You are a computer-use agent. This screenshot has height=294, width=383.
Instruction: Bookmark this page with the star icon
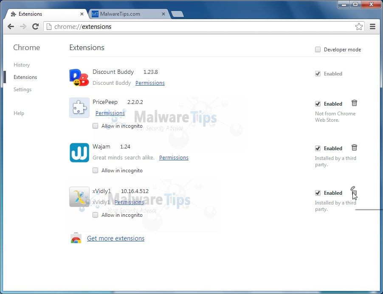click(x=359, y=26)
